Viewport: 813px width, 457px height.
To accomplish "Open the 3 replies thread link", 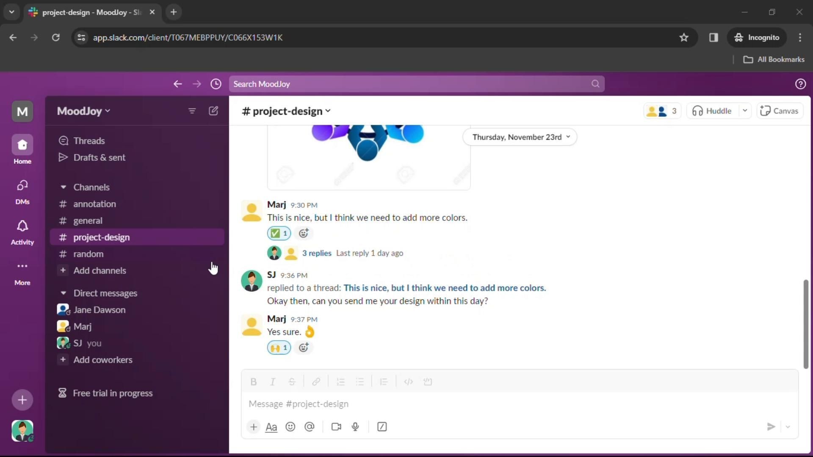I will pos(317,253).
